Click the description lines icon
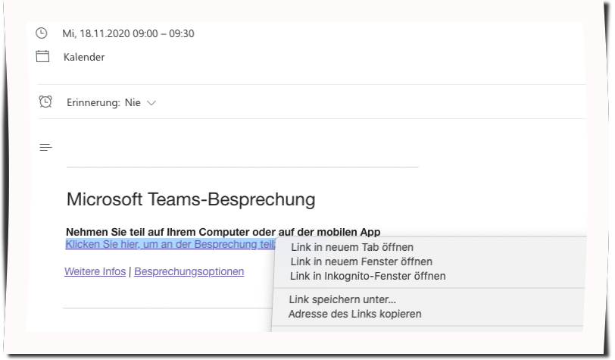This screenshot has height=360, width=615. 45,147
